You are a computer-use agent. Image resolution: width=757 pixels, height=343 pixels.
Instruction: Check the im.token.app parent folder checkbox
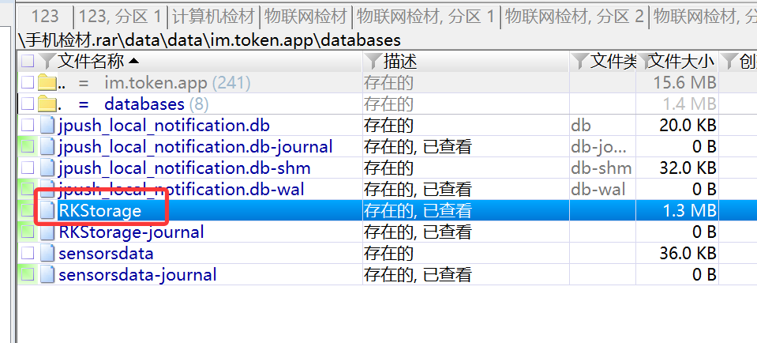coord(28,83)
